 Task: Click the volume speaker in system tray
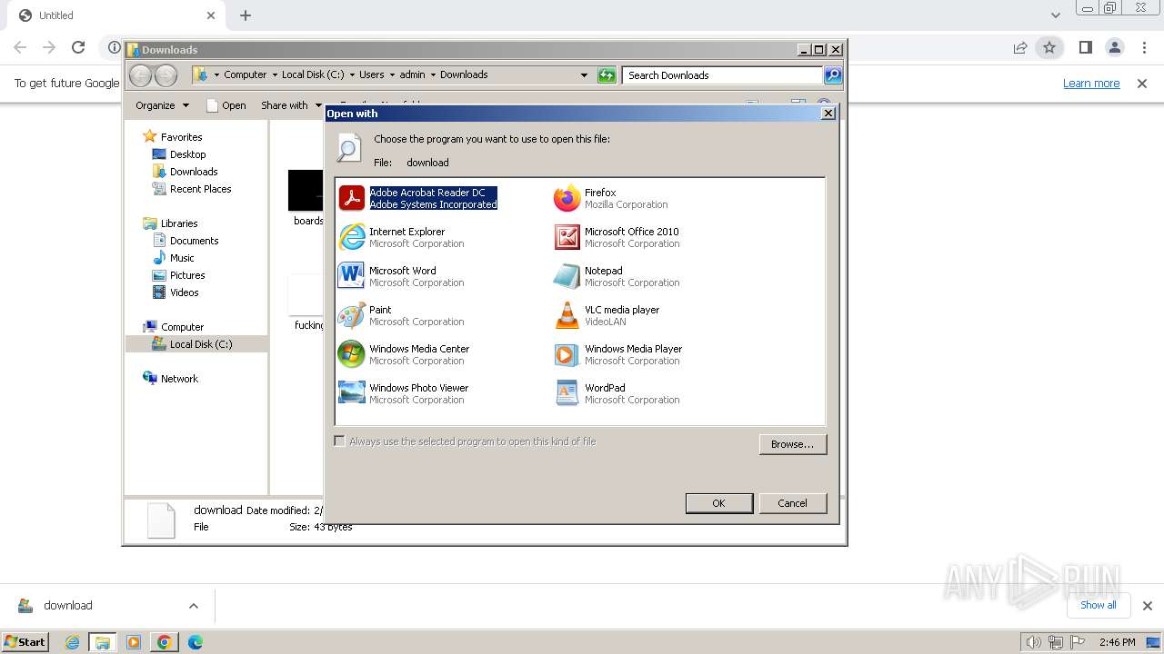tap(1034, 642)
